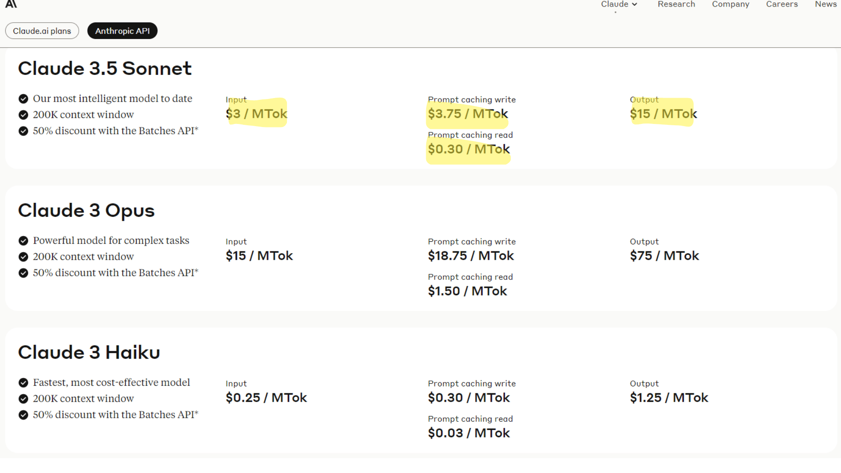Click 'Fastest, most cost-effective model' text
The width and height of the screenshot is (841, 473).
click(x=112, y=382)
